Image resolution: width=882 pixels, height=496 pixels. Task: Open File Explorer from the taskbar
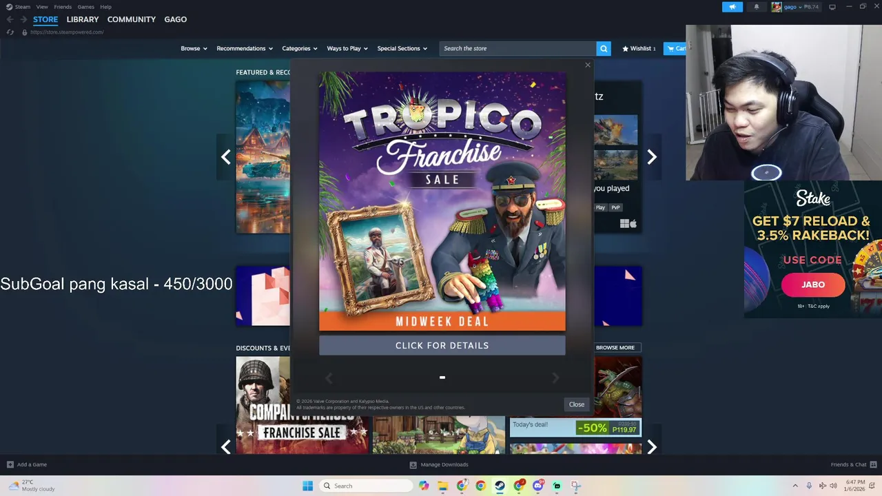(443, 486)
